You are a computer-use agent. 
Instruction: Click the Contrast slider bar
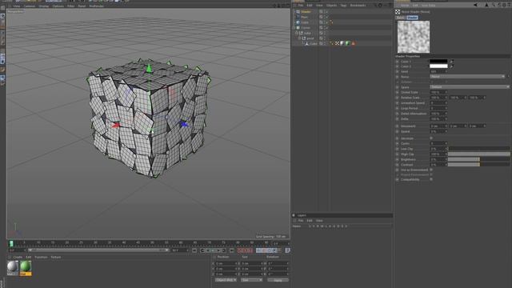click(x=478, y=165)
